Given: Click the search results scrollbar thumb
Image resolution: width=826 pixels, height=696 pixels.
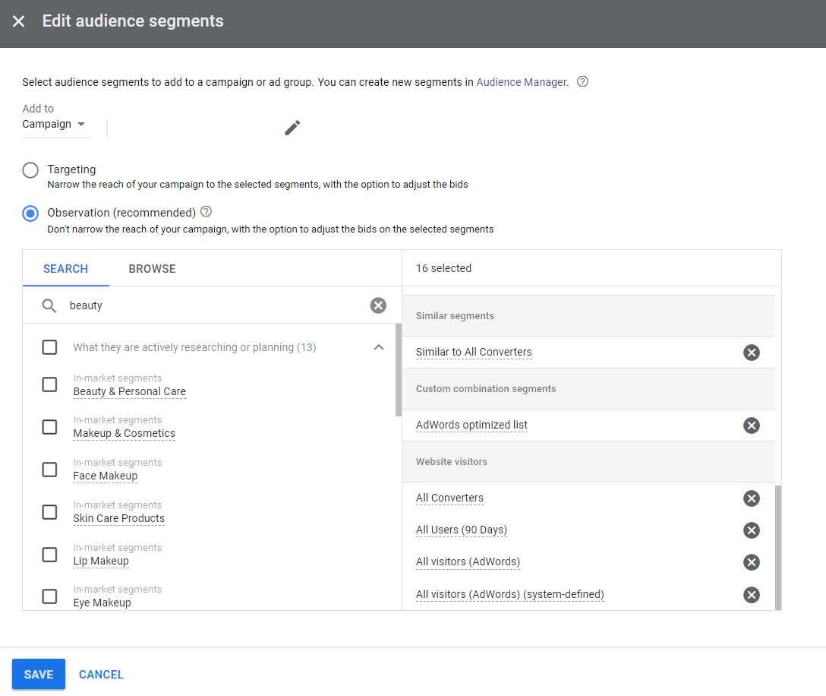Looking at the screenshot, I should 399,369.
